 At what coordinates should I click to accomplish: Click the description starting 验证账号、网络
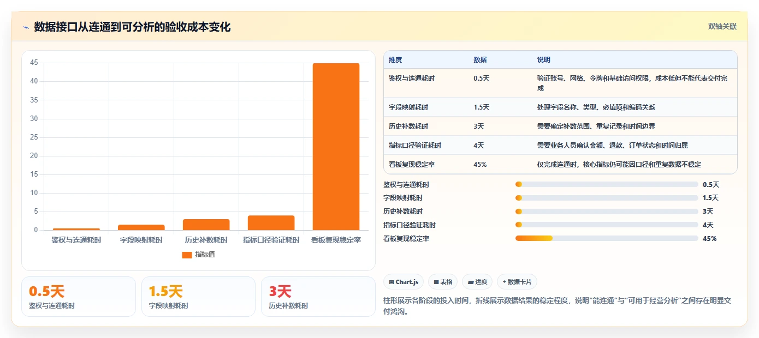click(632, 83)
